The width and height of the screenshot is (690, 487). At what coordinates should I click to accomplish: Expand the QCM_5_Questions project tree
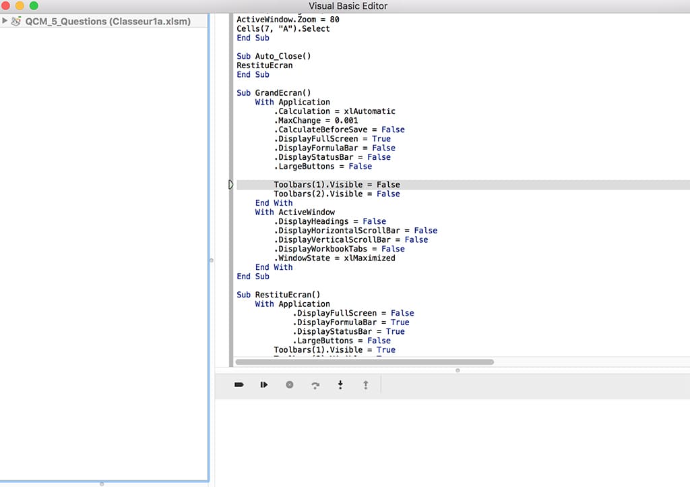(5, 21)
